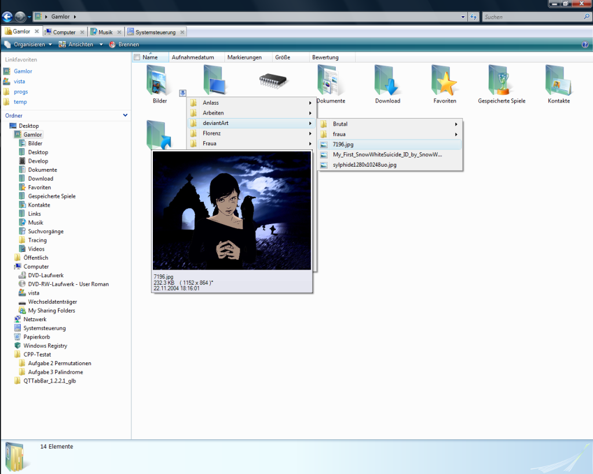The image size is (593, 474).
Task: Select Systemsteuerung in the folder tree
Action: point(45,328)
